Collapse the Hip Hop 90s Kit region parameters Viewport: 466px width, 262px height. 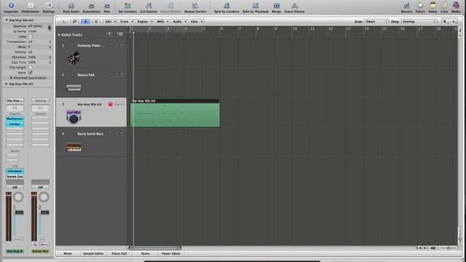(x=7, y=20)
